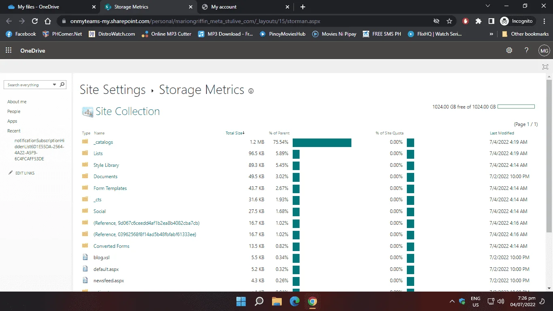The height and width of the screenshot is (311, 553).
Task: Expand the search scope dropdown arrow
Action: (55, 85)
